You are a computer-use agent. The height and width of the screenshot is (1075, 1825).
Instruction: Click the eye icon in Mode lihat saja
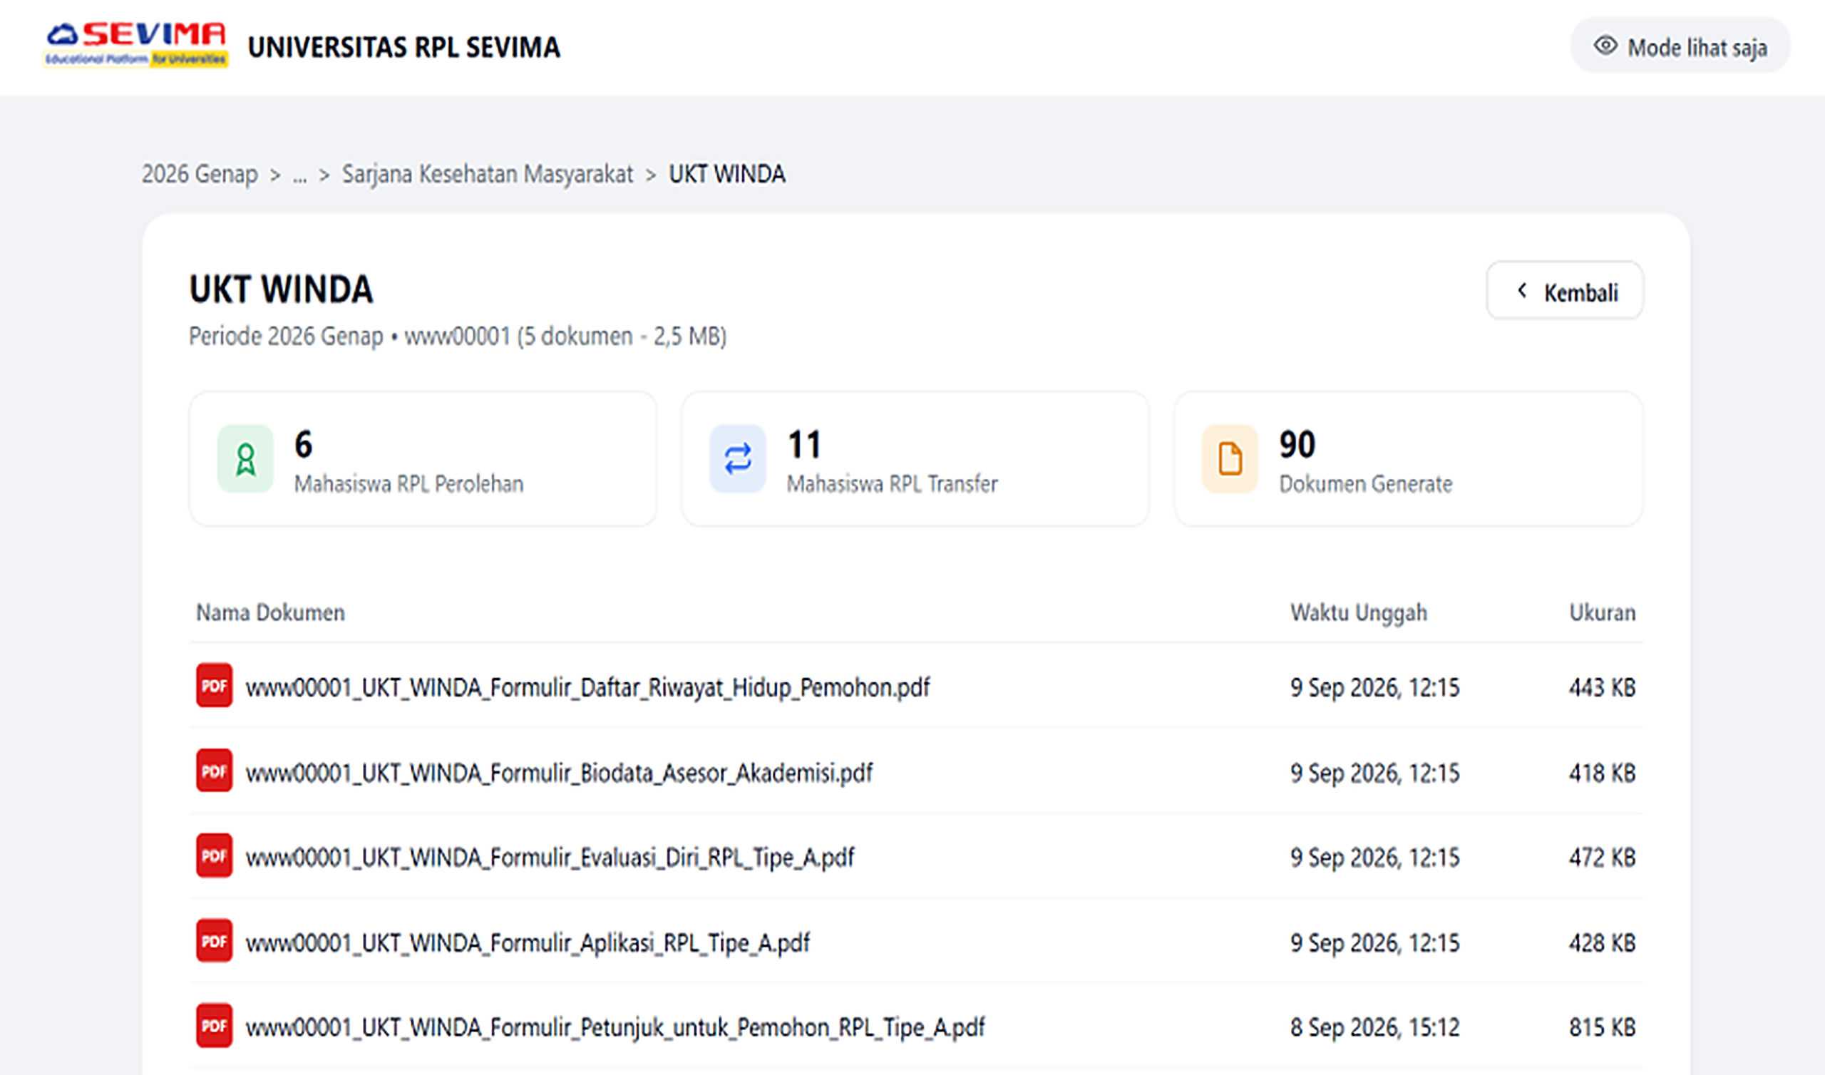(x=1605, y=46)
